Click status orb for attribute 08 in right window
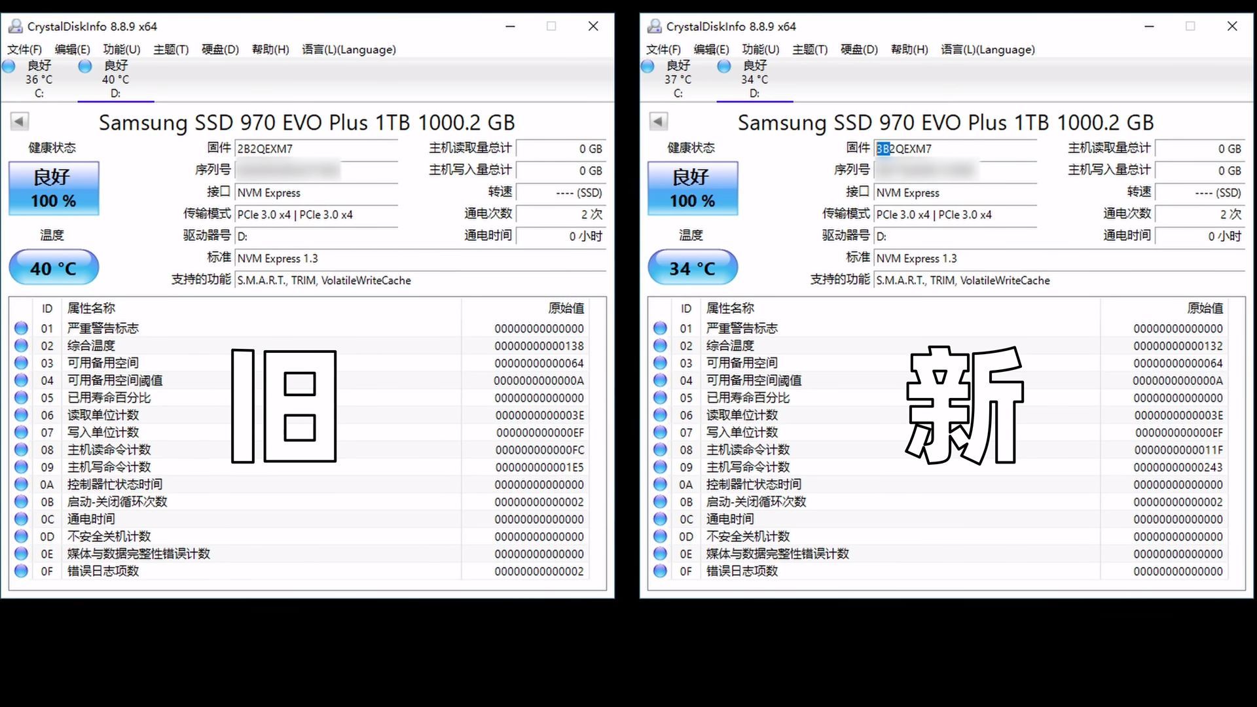Screen dimensions: 1257x707 660,450
